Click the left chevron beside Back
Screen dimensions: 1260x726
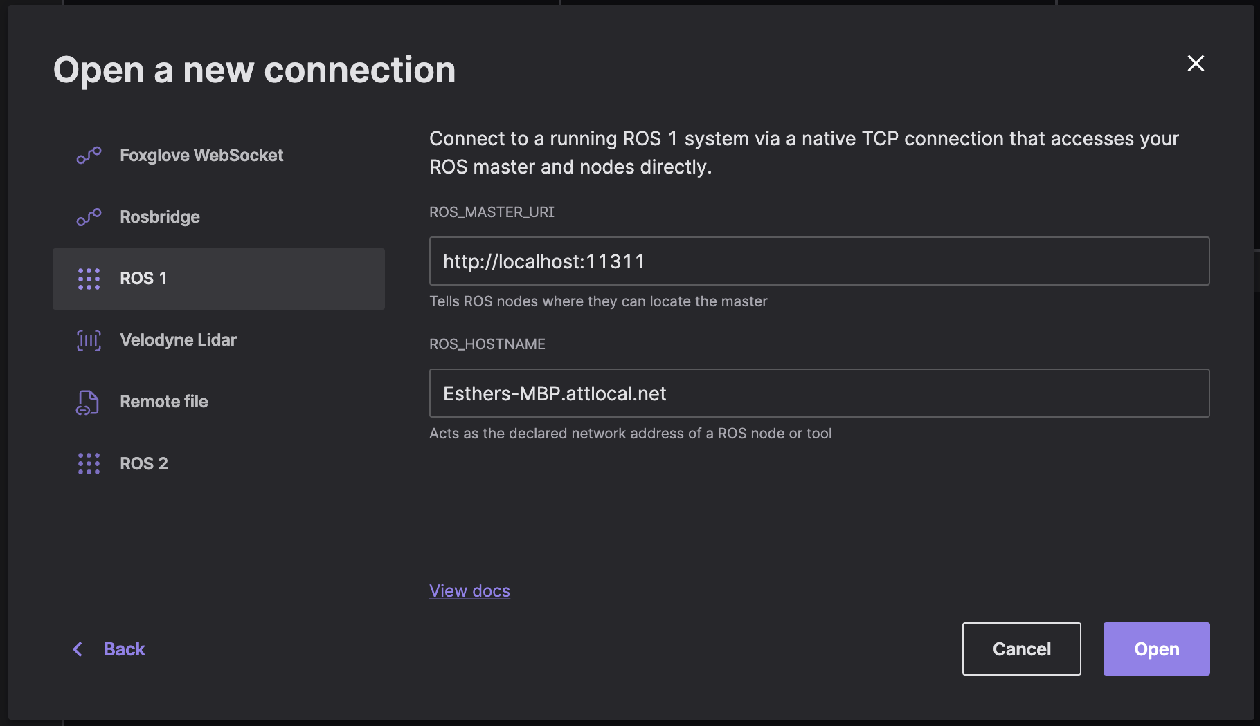click(x=78, y=649)
